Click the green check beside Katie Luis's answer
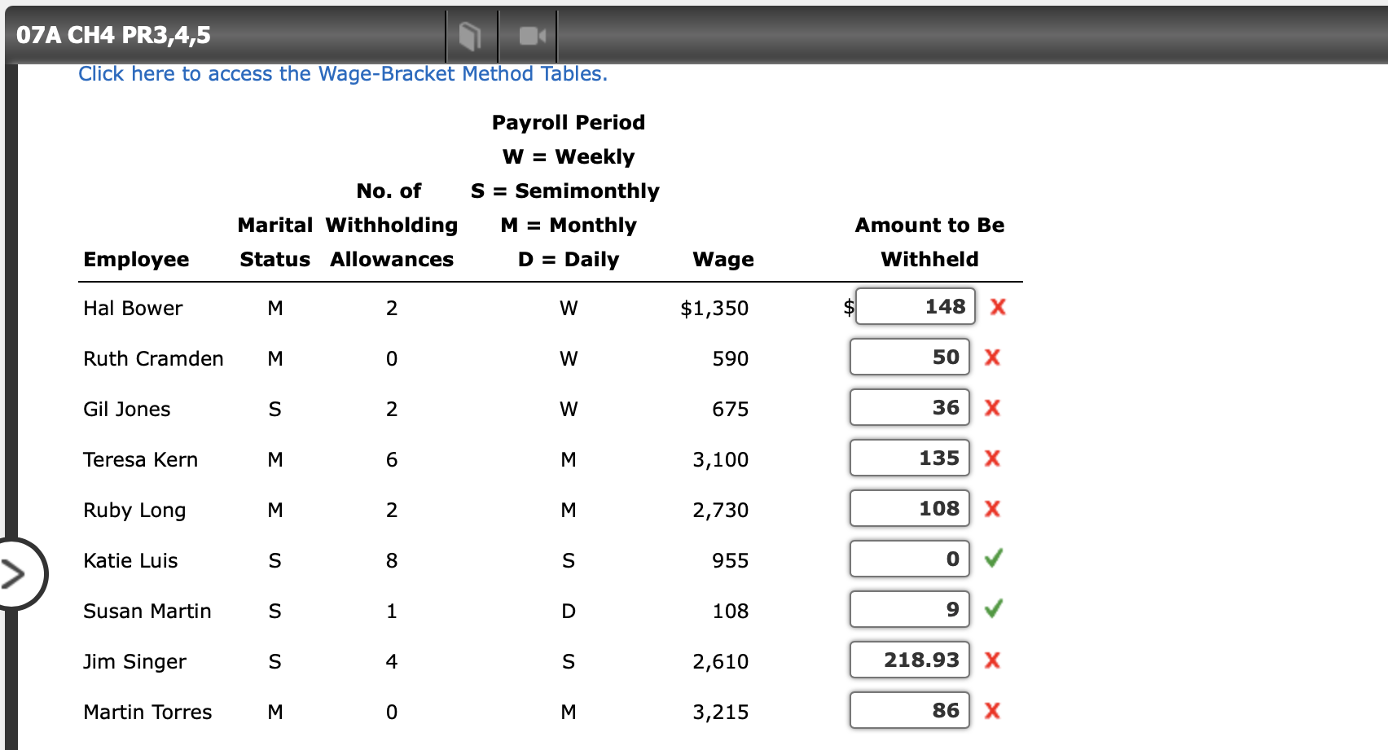 [x=992, y=559]
